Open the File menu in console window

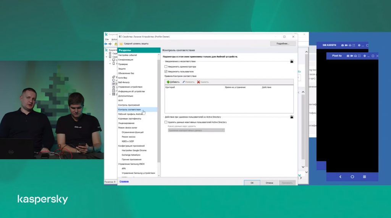[107, 39]
